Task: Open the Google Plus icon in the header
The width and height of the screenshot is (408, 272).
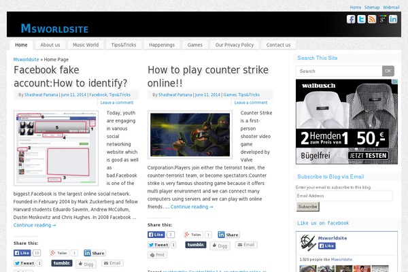Action: tap(382, 19)
